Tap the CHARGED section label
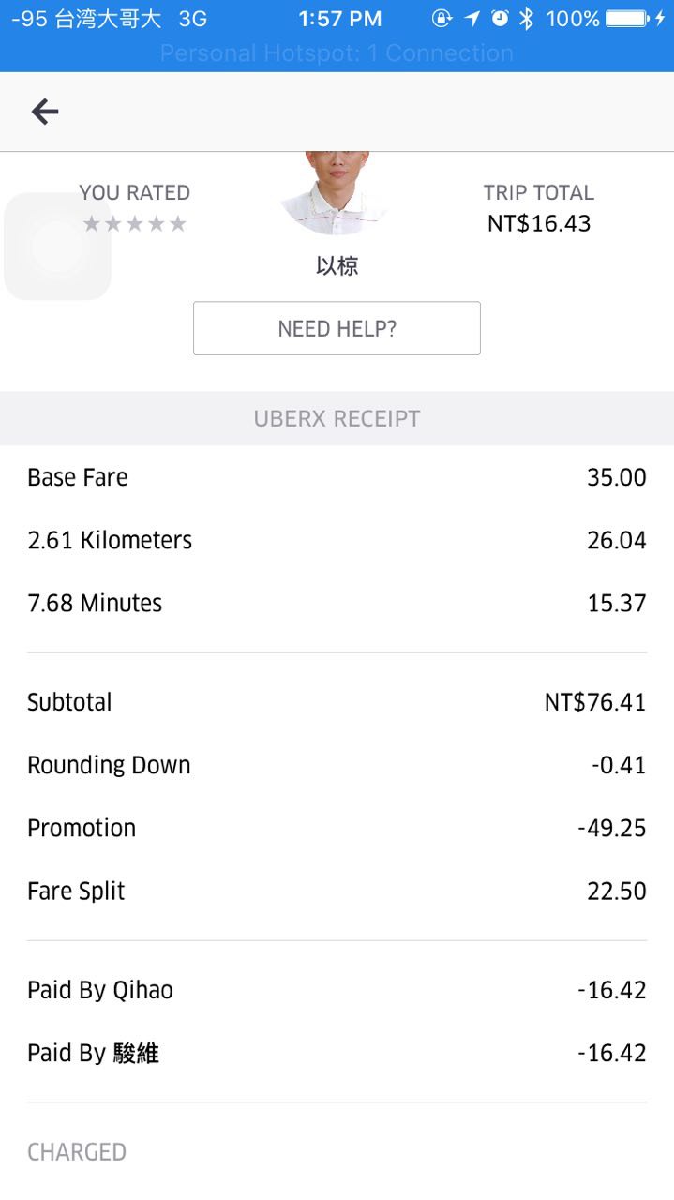Viewport: 674px width, 1200px height. [x=77, y=1152]
